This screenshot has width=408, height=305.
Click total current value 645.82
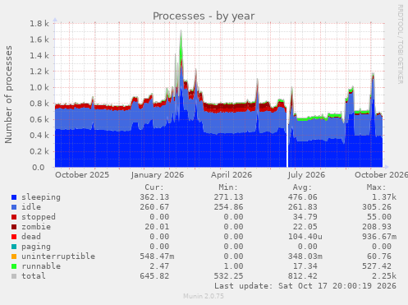154,276
